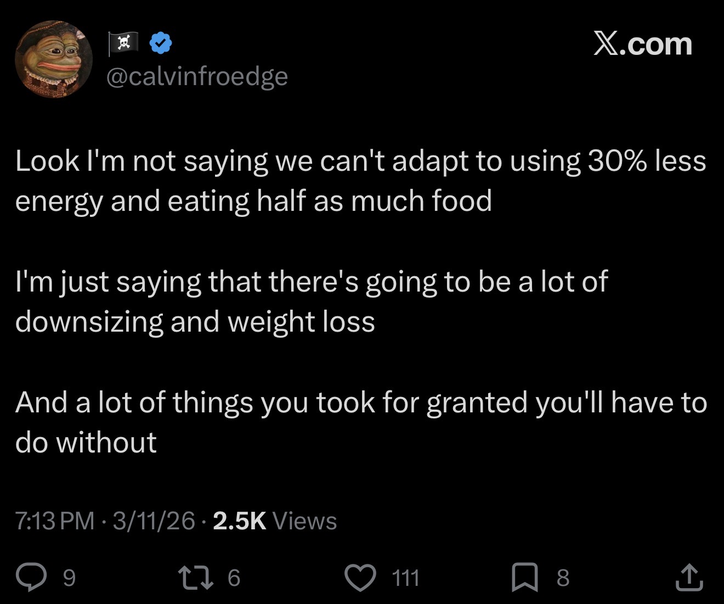Viewport: 724px width, 604px height.
Task: Reply to the post with the speech bubble icon
Action: coord(31,578)
